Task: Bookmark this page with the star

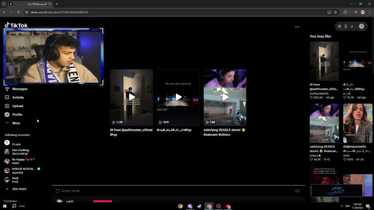Action: coord(335,12)
